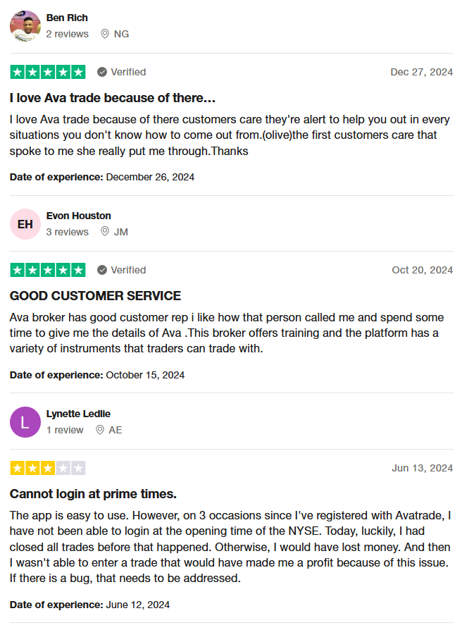The height and width of the screenshot is (630, 462).
Task: Click the green five-star rating dated Dec 27, 2024
Action: 48,73
